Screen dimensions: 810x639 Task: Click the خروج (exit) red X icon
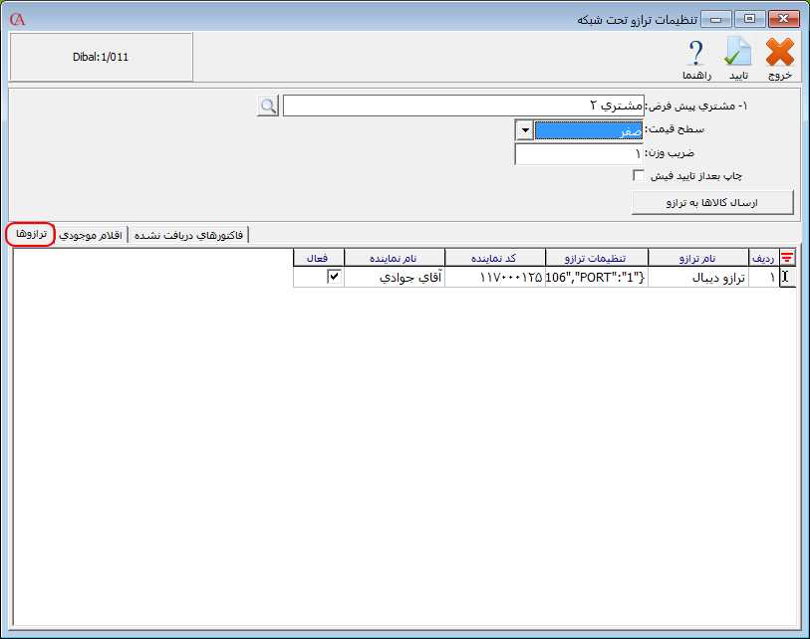(779, 58)
